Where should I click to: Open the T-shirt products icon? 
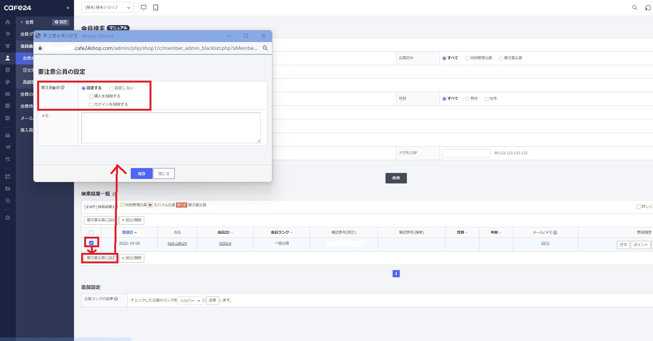click(x=8, y=46)
